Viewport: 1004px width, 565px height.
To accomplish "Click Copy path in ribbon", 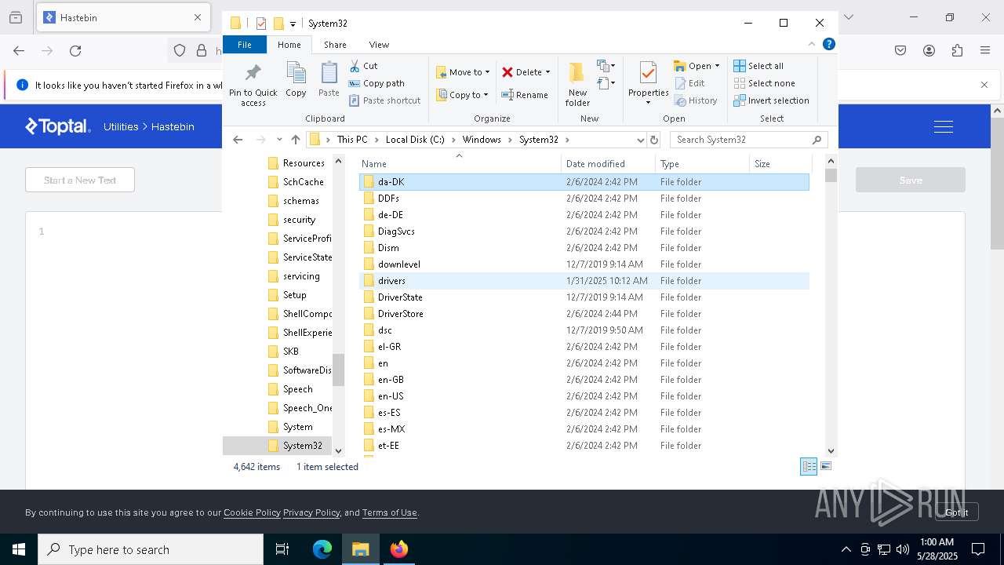I will tap(376, 83).
